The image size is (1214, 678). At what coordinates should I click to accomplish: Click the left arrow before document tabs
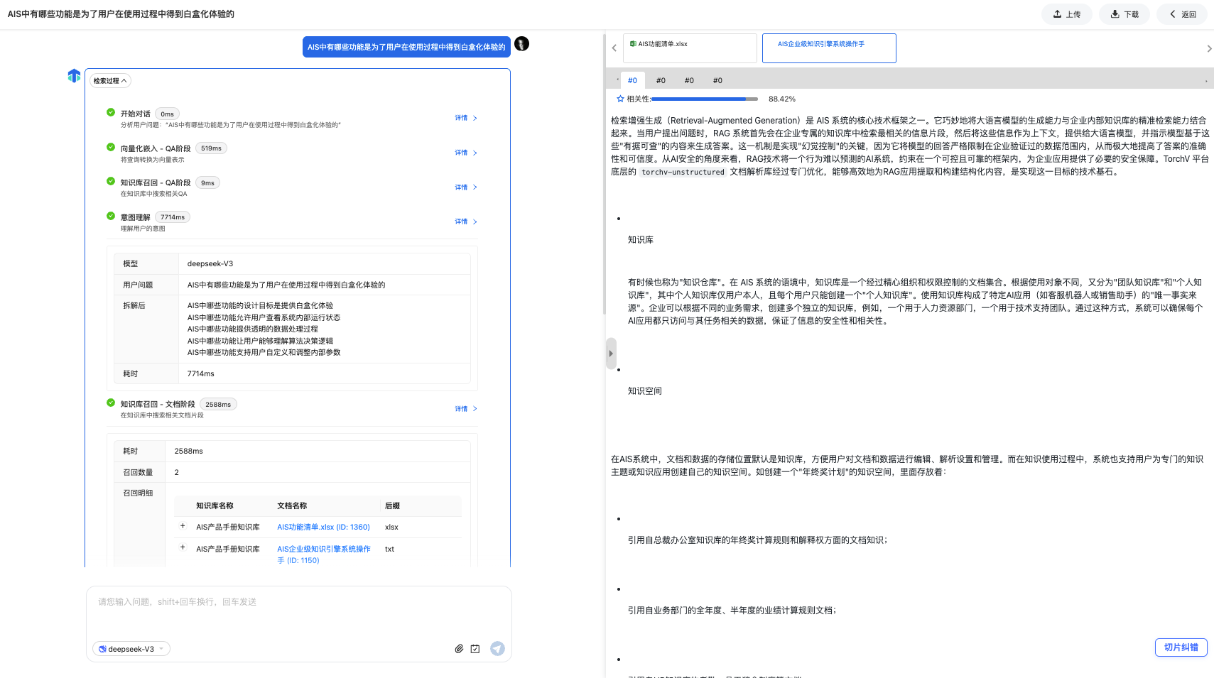pyautogui.click(x=614, y=48)
